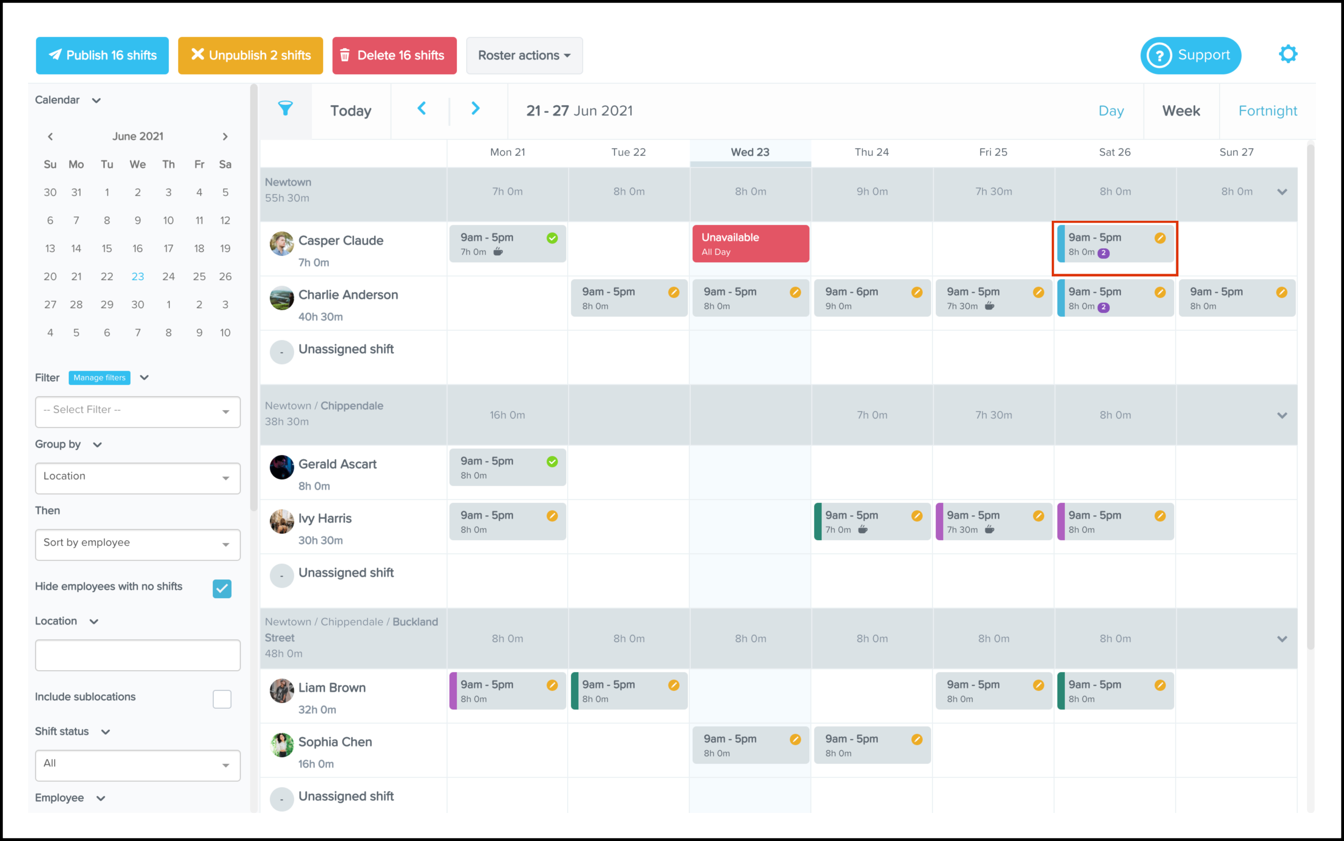Click Manage filters button
This screenshot has width=1344, height=841.
tap(100, 377)
